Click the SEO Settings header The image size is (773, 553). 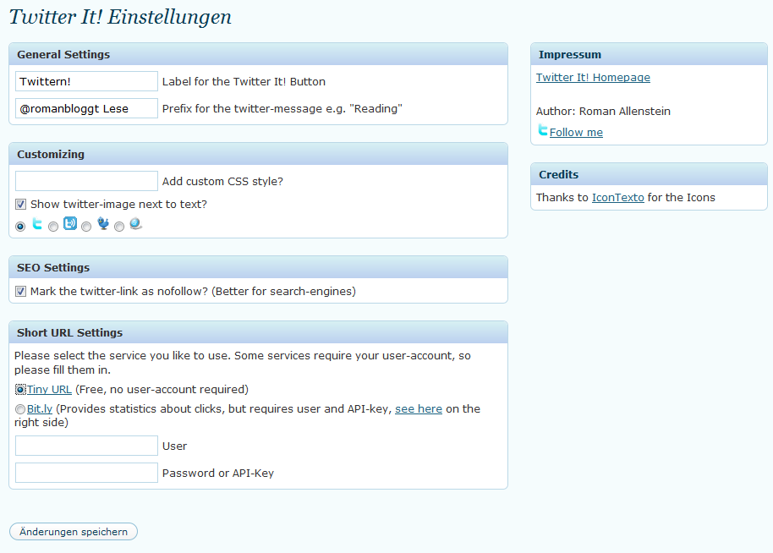258,268
